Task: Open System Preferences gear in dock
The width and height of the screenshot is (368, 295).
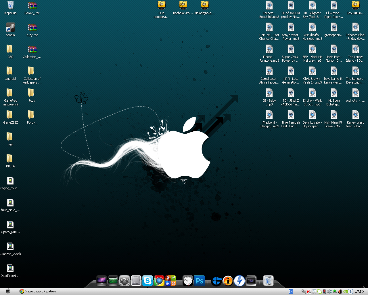Action: (124, 281)
